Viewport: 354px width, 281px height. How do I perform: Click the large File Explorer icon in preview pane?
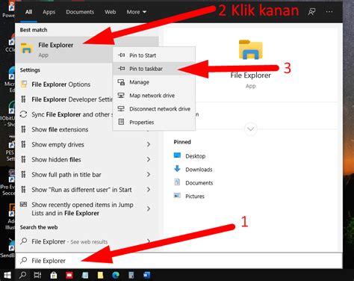click(250, 49)
